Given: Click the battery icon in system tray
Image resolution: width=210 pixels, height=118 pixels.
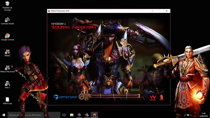Looking at the screenshot, I should (188, 115).
